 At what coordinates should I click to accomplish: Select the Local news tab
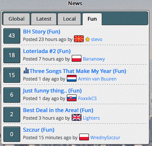(69, 19)
